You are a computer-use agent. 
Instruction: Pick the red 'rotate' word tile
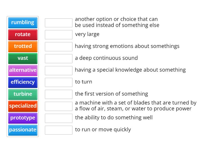pyautogui.click(x=23, y=35)
